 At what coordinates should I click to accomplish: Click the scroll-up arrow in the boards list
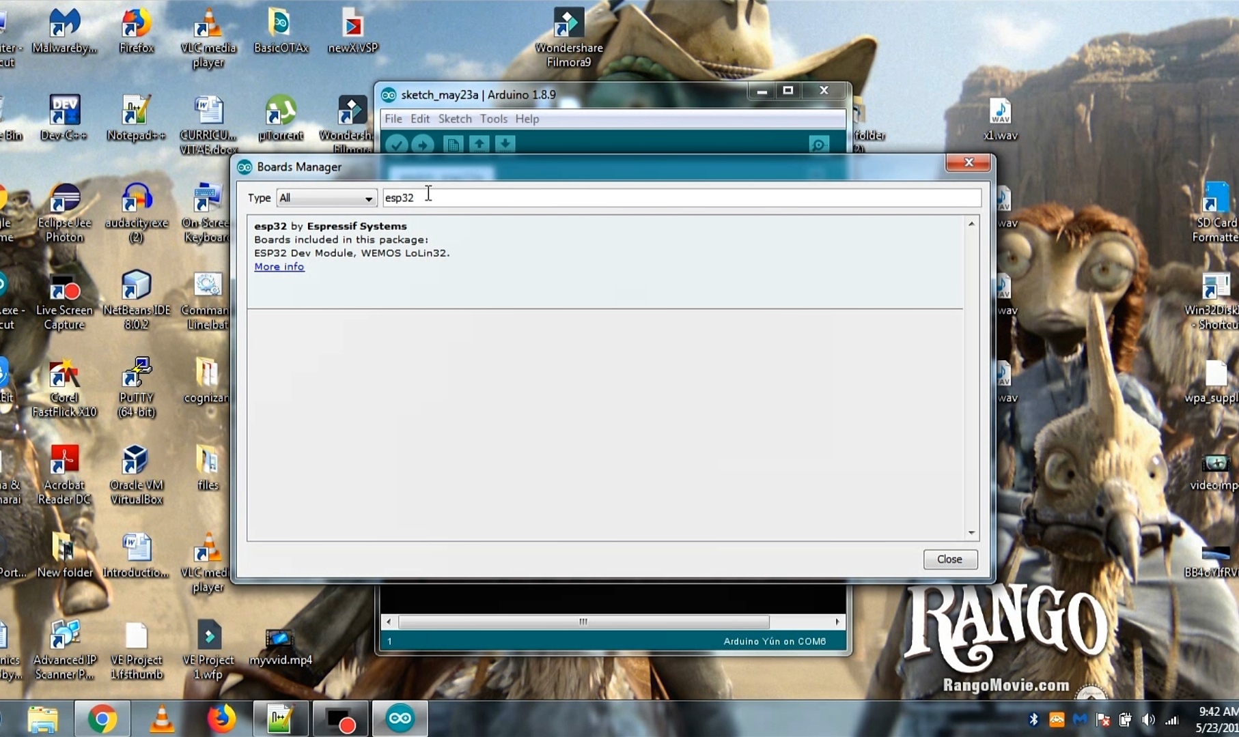click(x=971, y=224)
